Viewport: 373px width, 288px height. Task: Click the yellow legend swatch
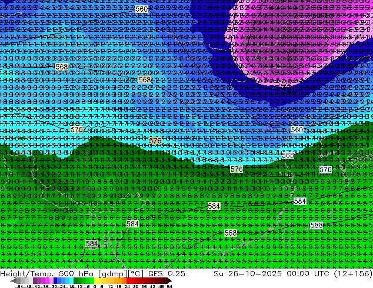point(96,280)
